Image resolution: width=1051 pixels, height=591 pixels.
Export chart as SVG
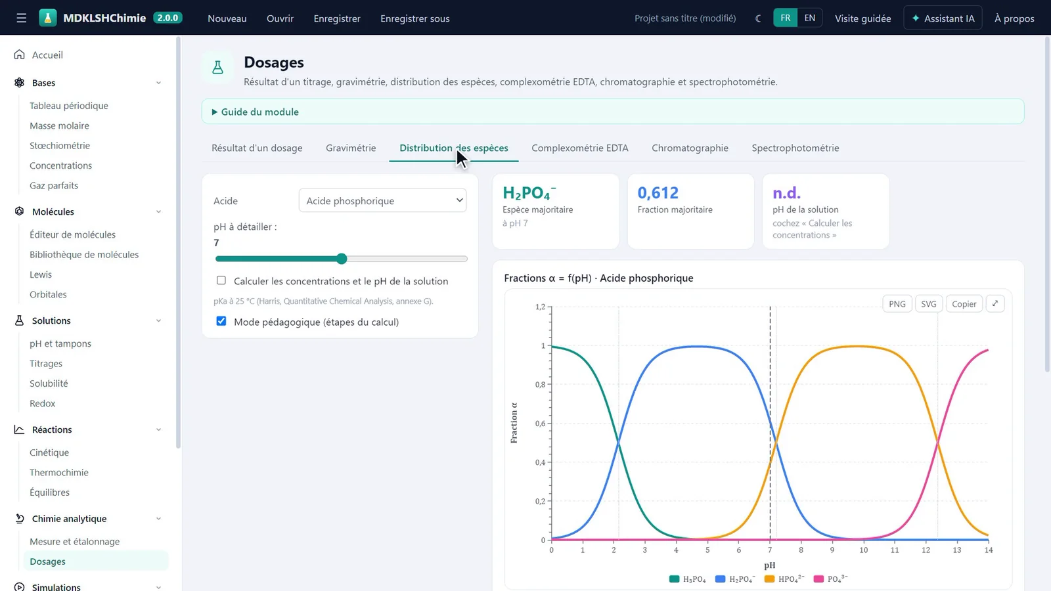click(929, 303)
